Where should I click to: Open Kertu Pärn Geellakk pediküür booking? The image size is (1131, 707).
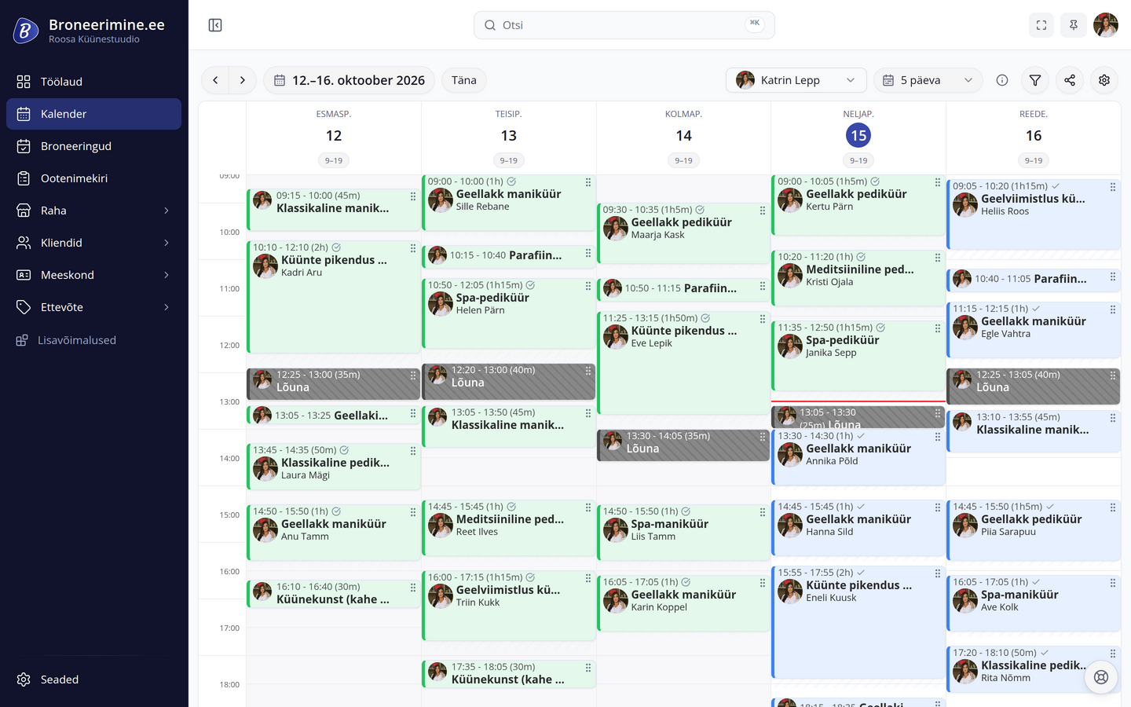tap(858, 205)
